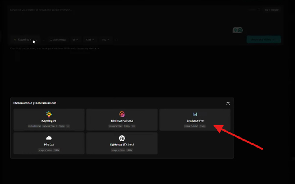
Task: Click the Pika 2.2 rabbit icon
Action: point(49,138)
